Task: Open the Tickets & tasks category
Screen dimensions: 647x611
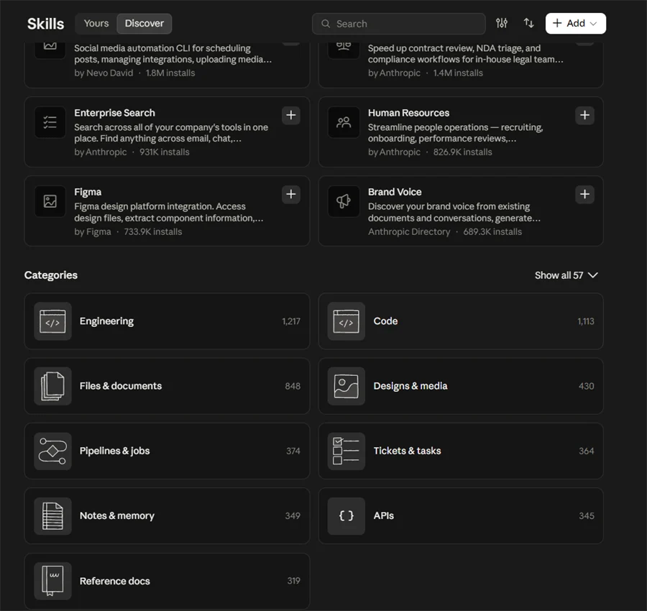Action: pyautogui.click(x=461, y=451)
